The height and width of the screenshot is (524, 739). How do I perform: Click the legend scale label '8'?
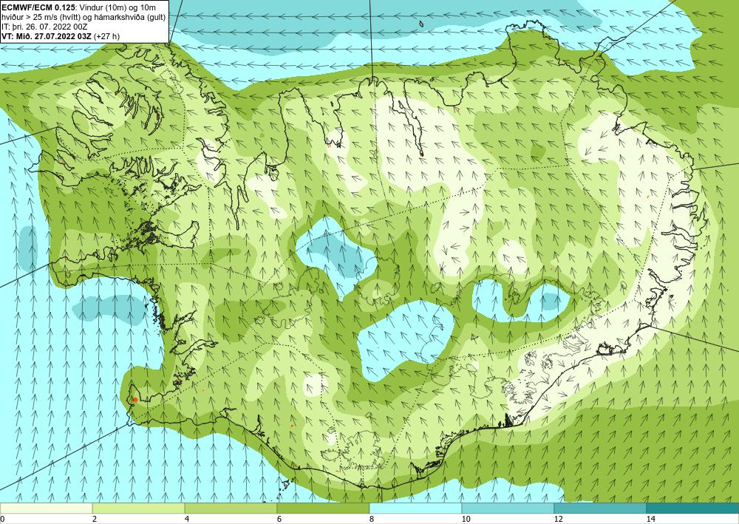(x=372, y=520)
